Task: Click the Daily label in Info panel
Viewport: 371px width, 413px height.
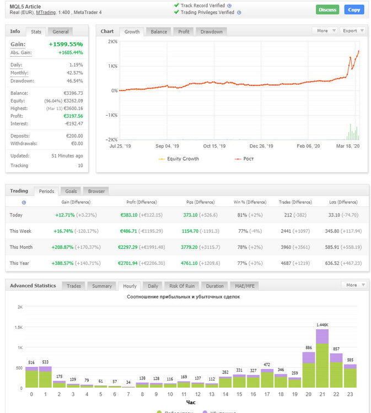Action: coord(17,65)
